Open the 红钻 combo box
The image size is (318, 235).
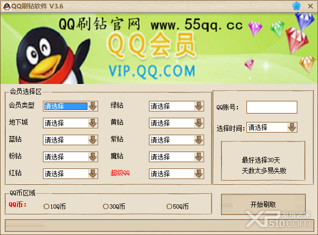pyautogui.click(x=70, y=174)
